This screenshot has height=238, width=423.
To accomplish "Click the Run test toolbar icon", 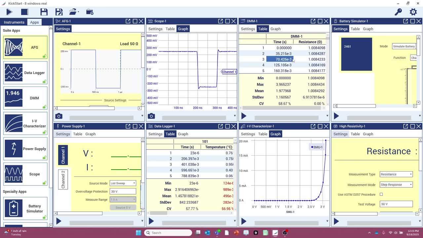I will (x=9, y=12).
